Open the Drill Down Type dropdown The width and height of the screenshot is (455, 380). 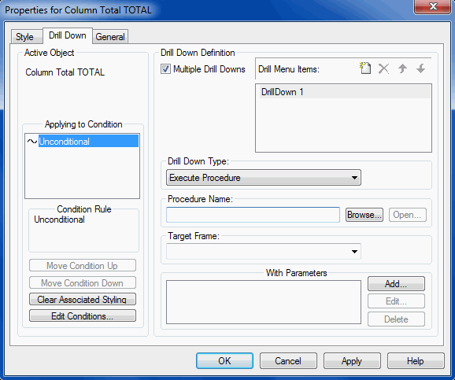click(x=264, y=178)
